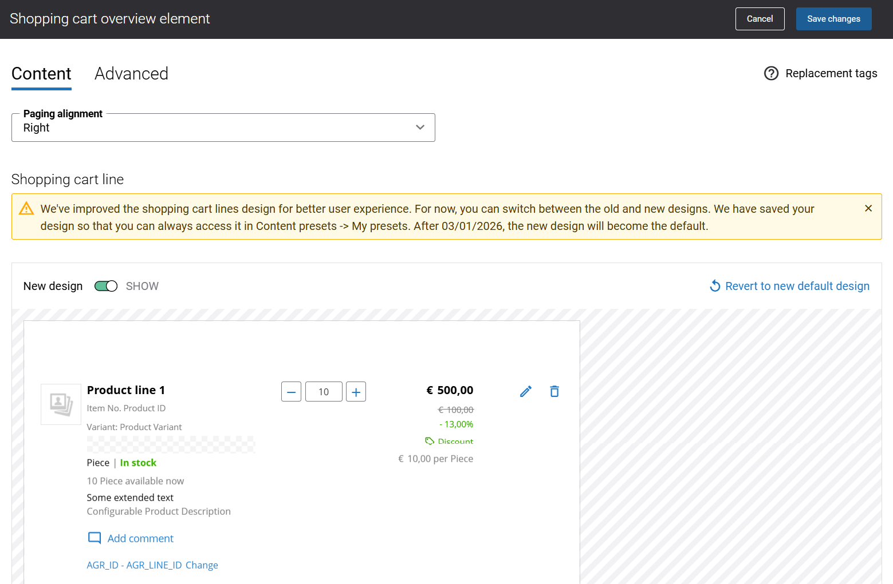Open the AGR_ID - AGR_LINE_ID Change link
The image size is (893, 584).
152,565
